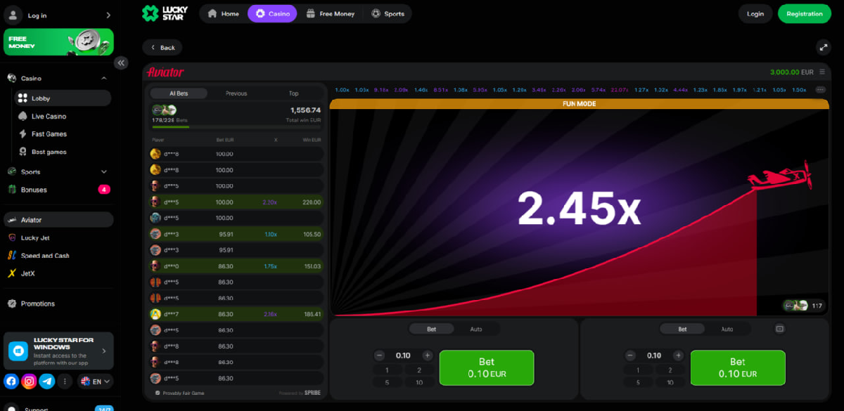
Task: Click the green Registration button
Action: click(805, 13)
